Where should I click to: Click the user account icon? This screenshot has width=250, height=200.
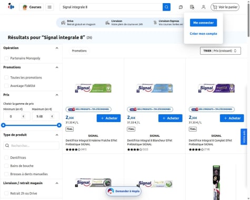(203, 7)
